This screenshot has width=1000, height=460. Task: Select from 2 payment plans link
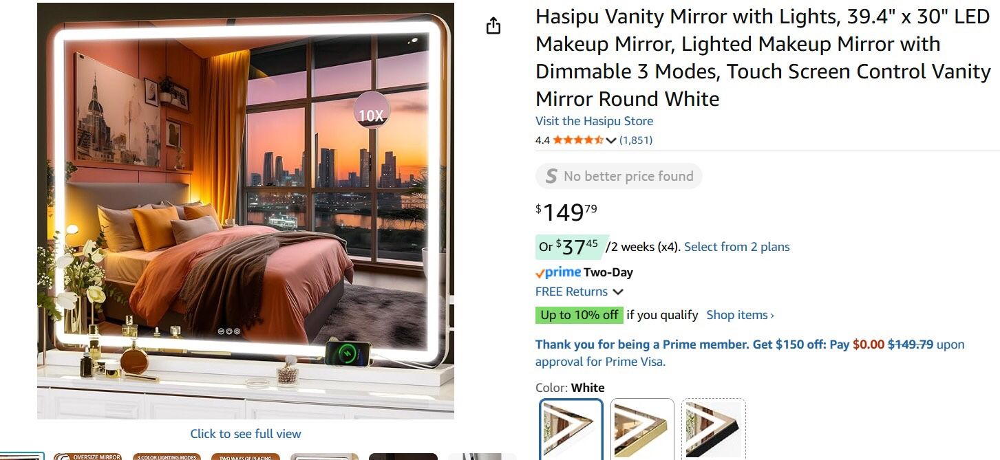pyautogui.click(x=737, y=247)
